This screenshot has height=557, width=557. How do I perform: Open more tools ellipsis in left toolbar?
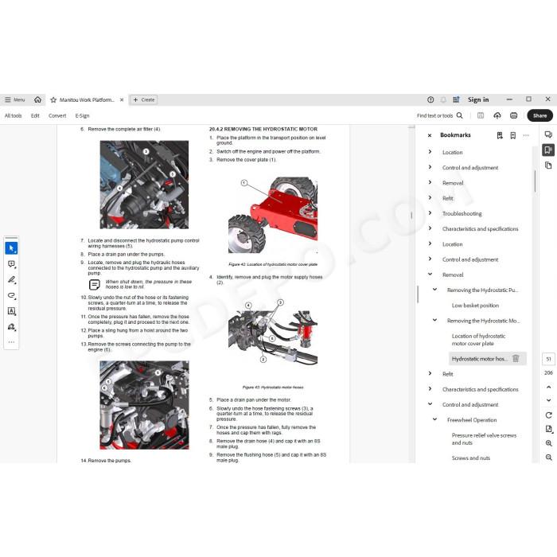11,342
